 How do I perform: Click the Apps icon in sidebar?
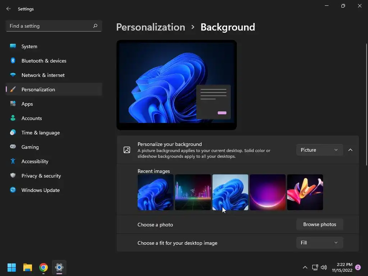point(13,103)
